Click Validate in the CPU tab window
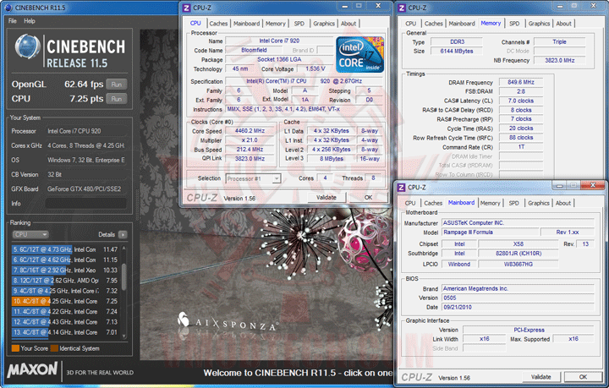 tap(326, 198)
